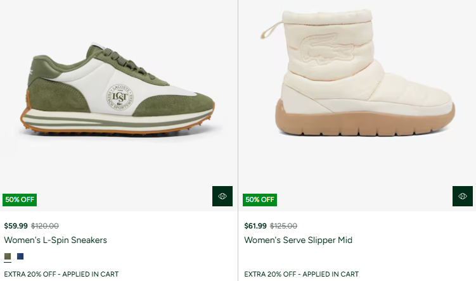
Task: Open the Women's L-Spin Sneakers product link
Action: (56, 240)
